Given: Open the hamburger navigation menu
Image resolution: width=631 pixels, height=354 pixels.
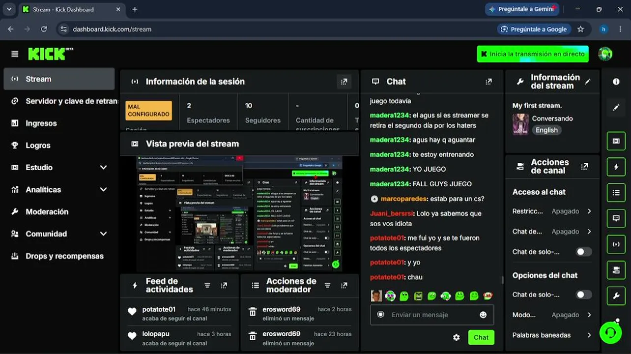Looking at the screenshot, I should click(15, 54).
